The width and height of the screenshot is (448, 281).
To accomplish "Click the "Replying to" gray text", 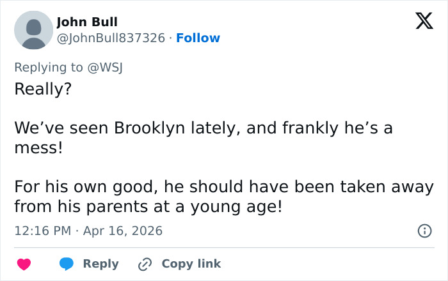I will (x=49, y=67).
